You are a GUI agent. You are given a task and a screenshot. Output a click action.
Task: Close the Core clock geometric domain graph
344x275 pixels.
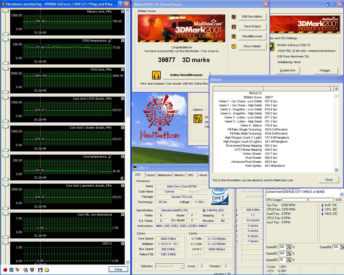point(123,186)
